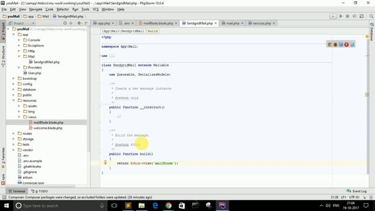Screen dimensions: 375x211
Task: Click the Search Everywhere magnifier icon
Action: (x=371, y=16)
